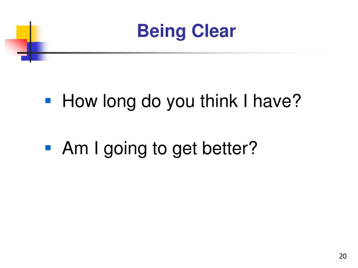The image size is (358, 268).
Task: Click the red gradient square graphic
Action: 16,46
